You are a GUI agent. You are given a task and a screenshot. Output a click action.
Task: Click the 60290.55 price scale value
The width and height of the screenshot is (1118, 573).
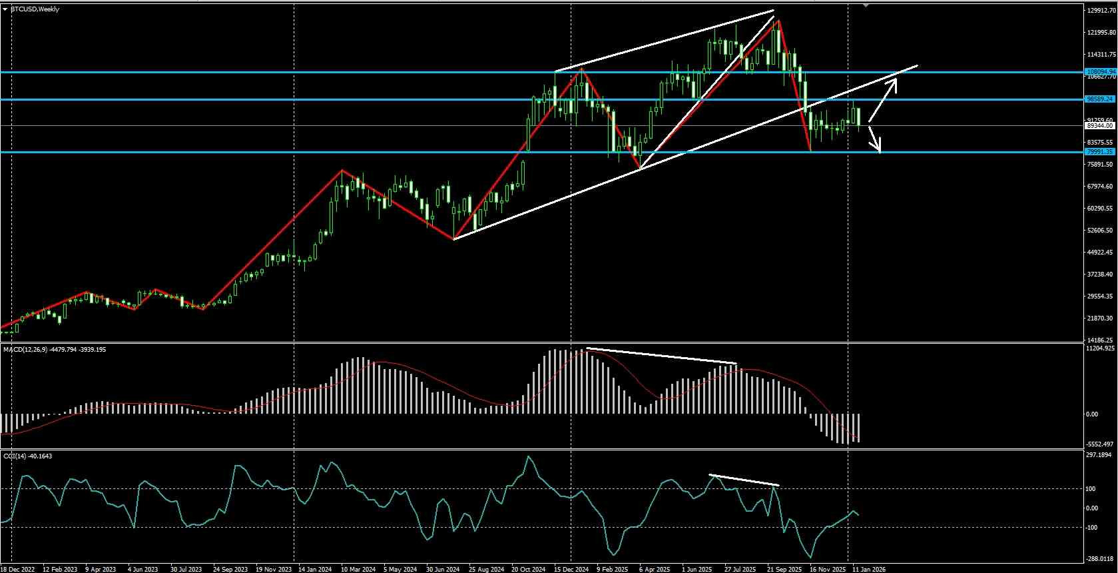1101,209
